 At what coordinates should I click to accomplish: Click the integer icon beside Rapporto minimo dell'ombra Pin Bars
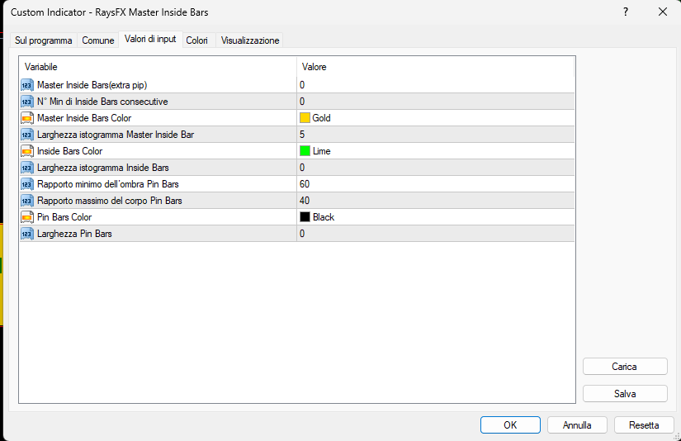coord(27,184)
